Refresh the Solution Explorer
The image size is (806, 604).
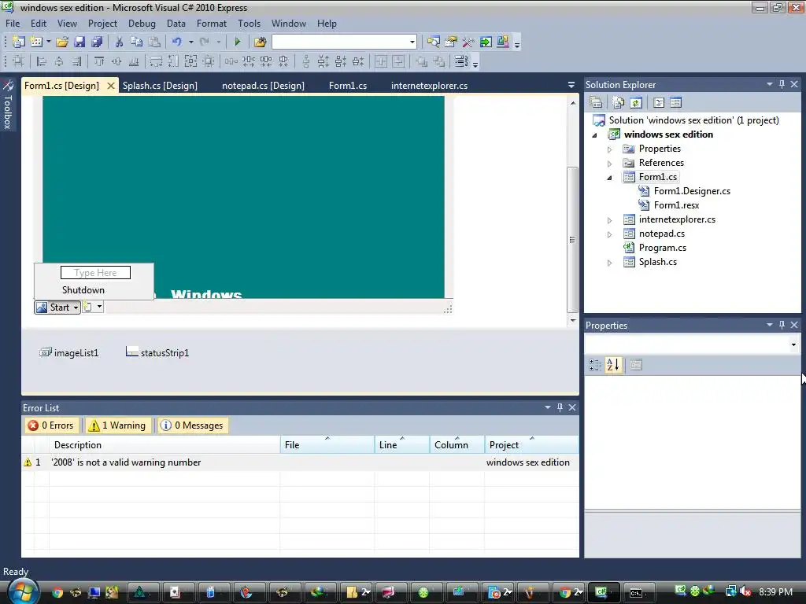click(x=636, y=103)
